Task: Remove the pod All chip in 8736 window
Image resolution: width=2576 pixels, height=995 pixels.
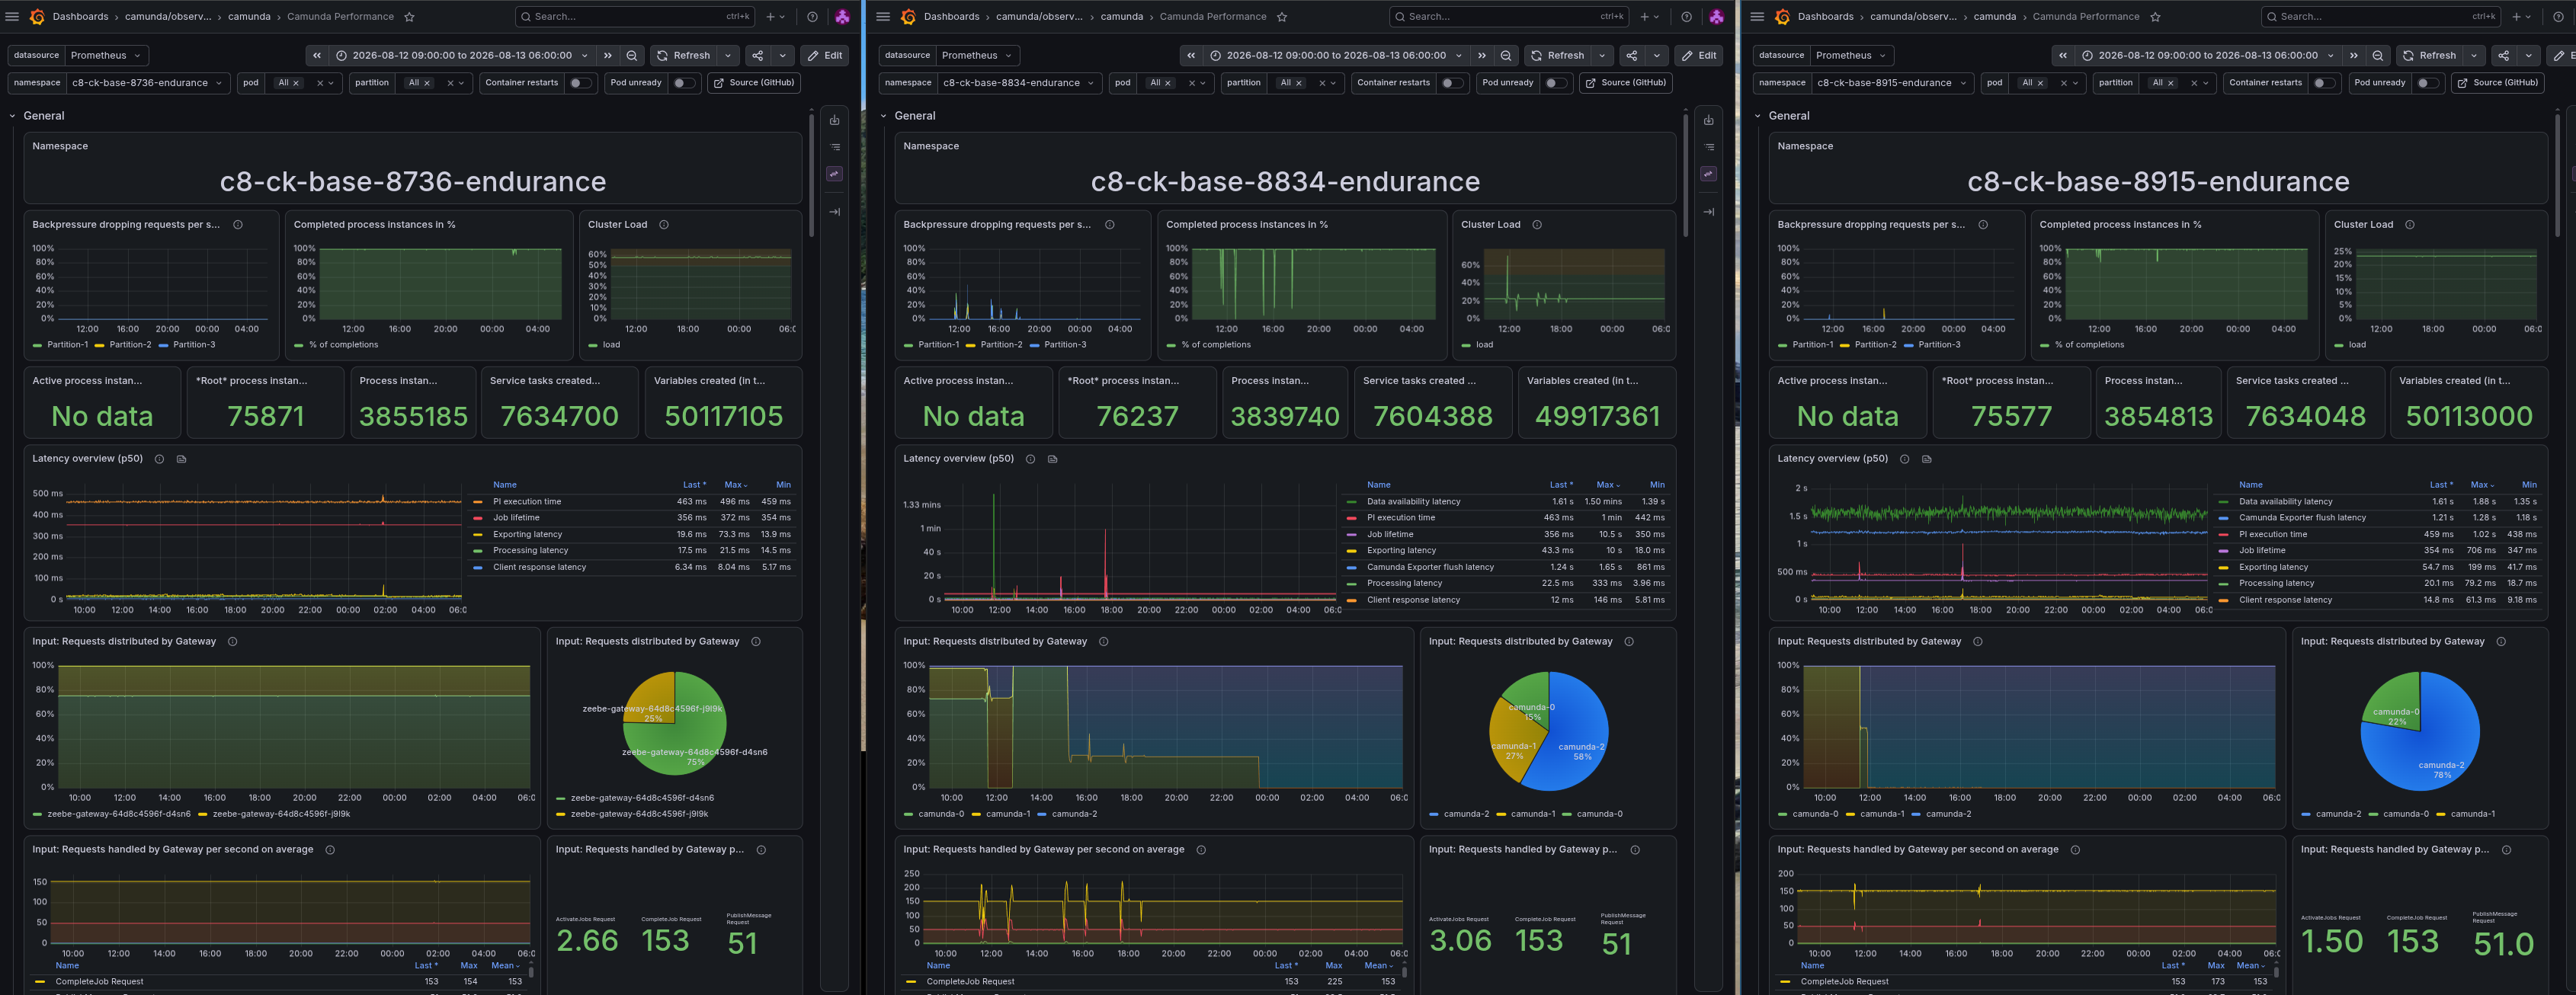Action: click(x=296, y=84)
